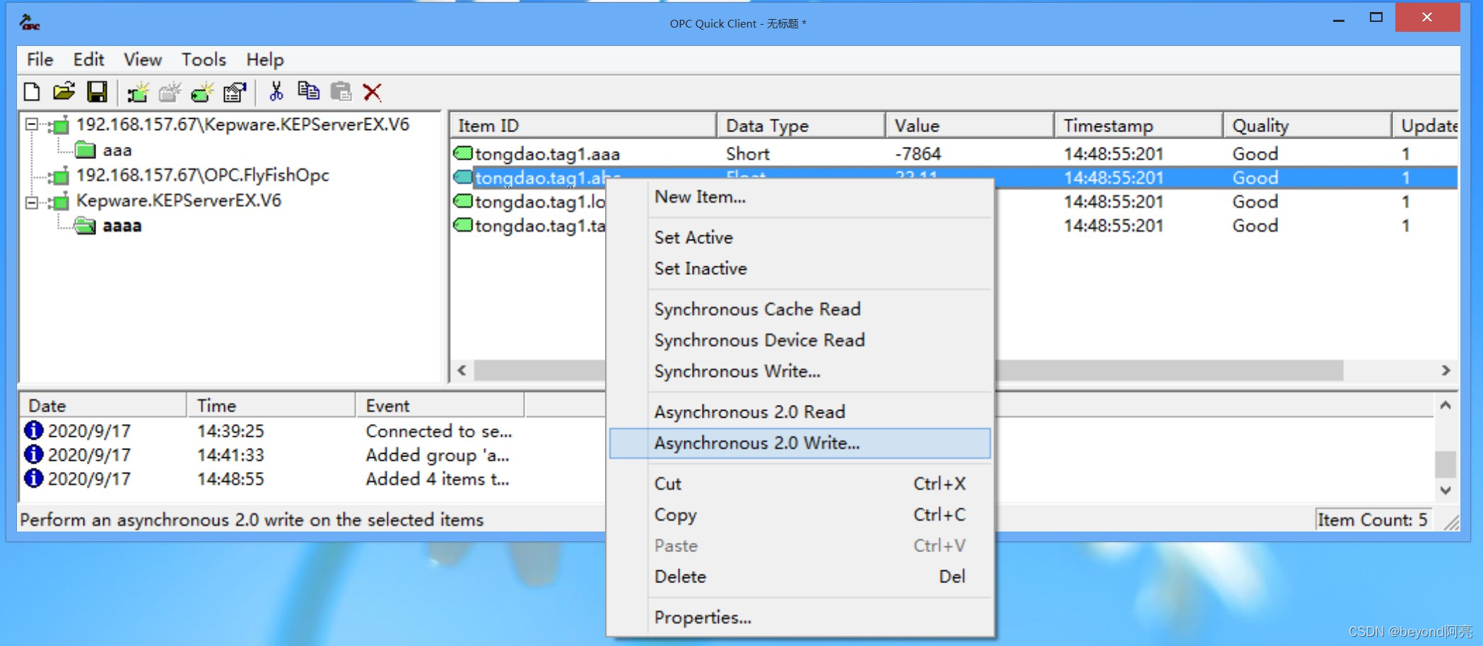Select Synchronous Write... option

tap(800, 372)
